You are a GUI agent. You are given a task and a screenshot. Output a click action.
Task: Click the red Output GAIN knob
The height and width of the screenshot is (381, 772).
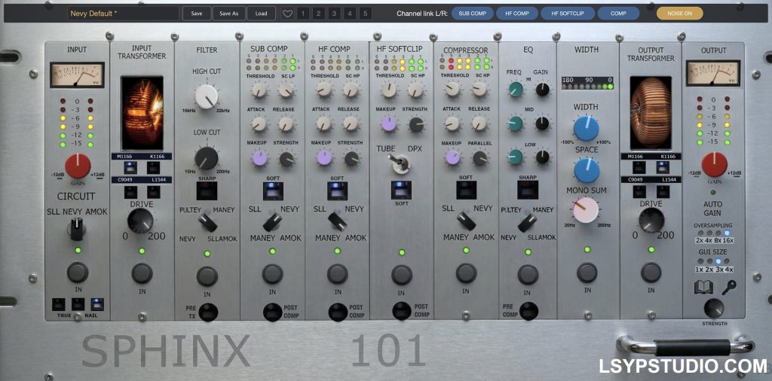(x=714, y=165)
